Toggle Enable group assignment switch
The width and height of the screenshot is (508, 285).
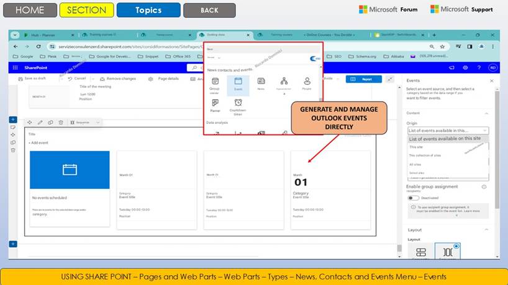coord(414,198)
